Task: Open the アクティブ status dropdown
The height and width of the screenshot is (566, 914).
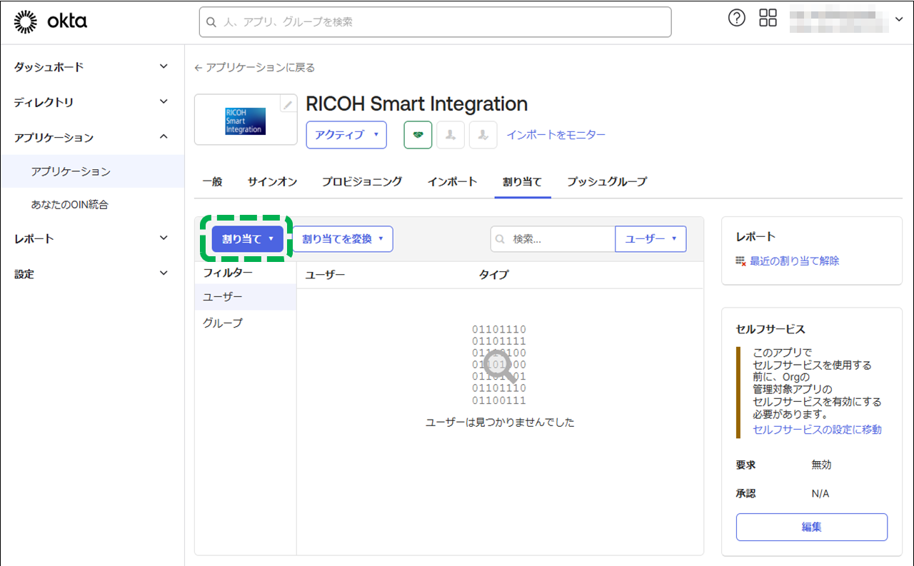Action: coord(346,135)
